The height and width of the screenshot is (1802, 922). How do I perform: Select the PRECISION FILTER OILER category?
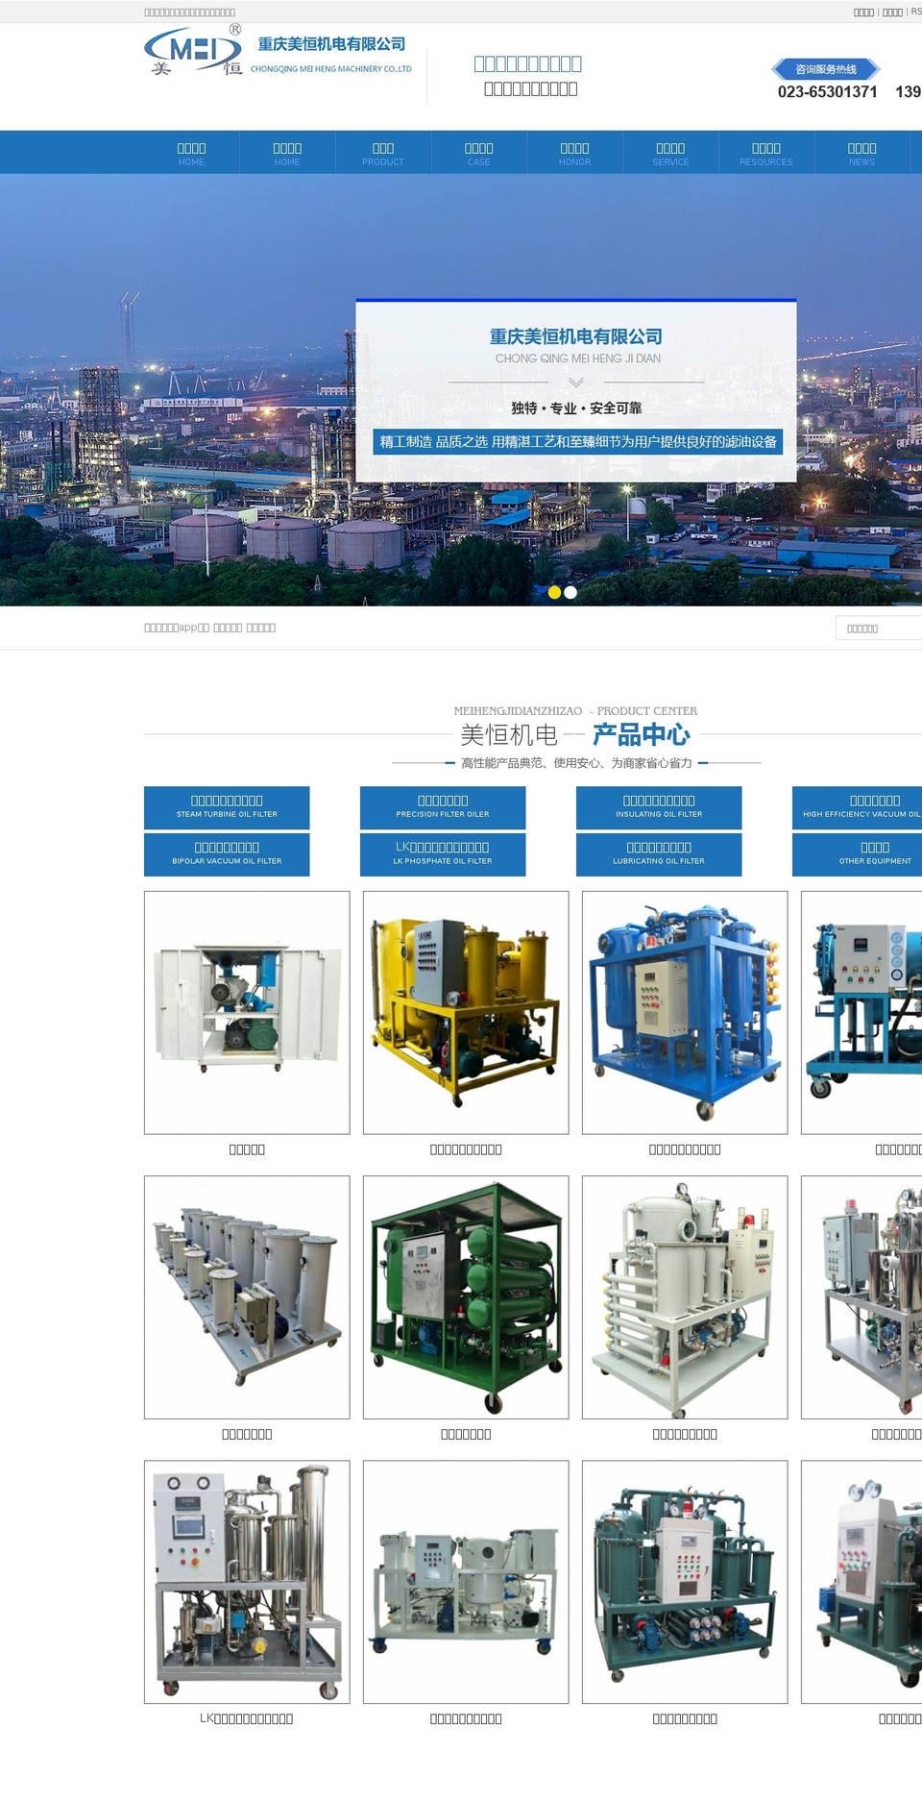point(443,807)
